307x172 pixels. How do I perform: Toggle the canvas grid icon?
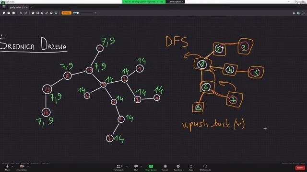pyautogui.click(x=298, y=13)
